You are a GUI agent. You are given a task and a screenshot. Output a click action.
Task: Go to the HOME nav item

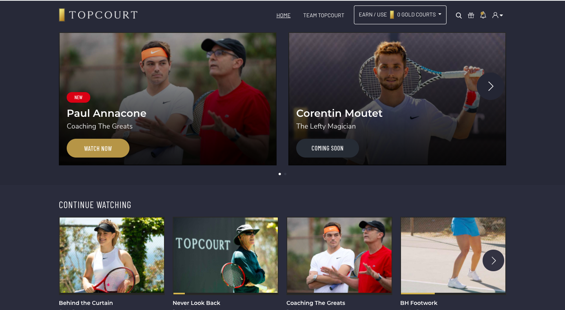pyautogui.click(x=283, y=16)
